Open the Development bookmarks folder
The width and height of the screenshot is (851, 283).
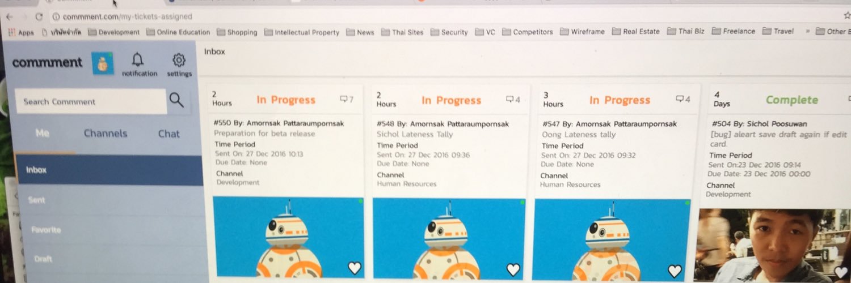[113, 32]
